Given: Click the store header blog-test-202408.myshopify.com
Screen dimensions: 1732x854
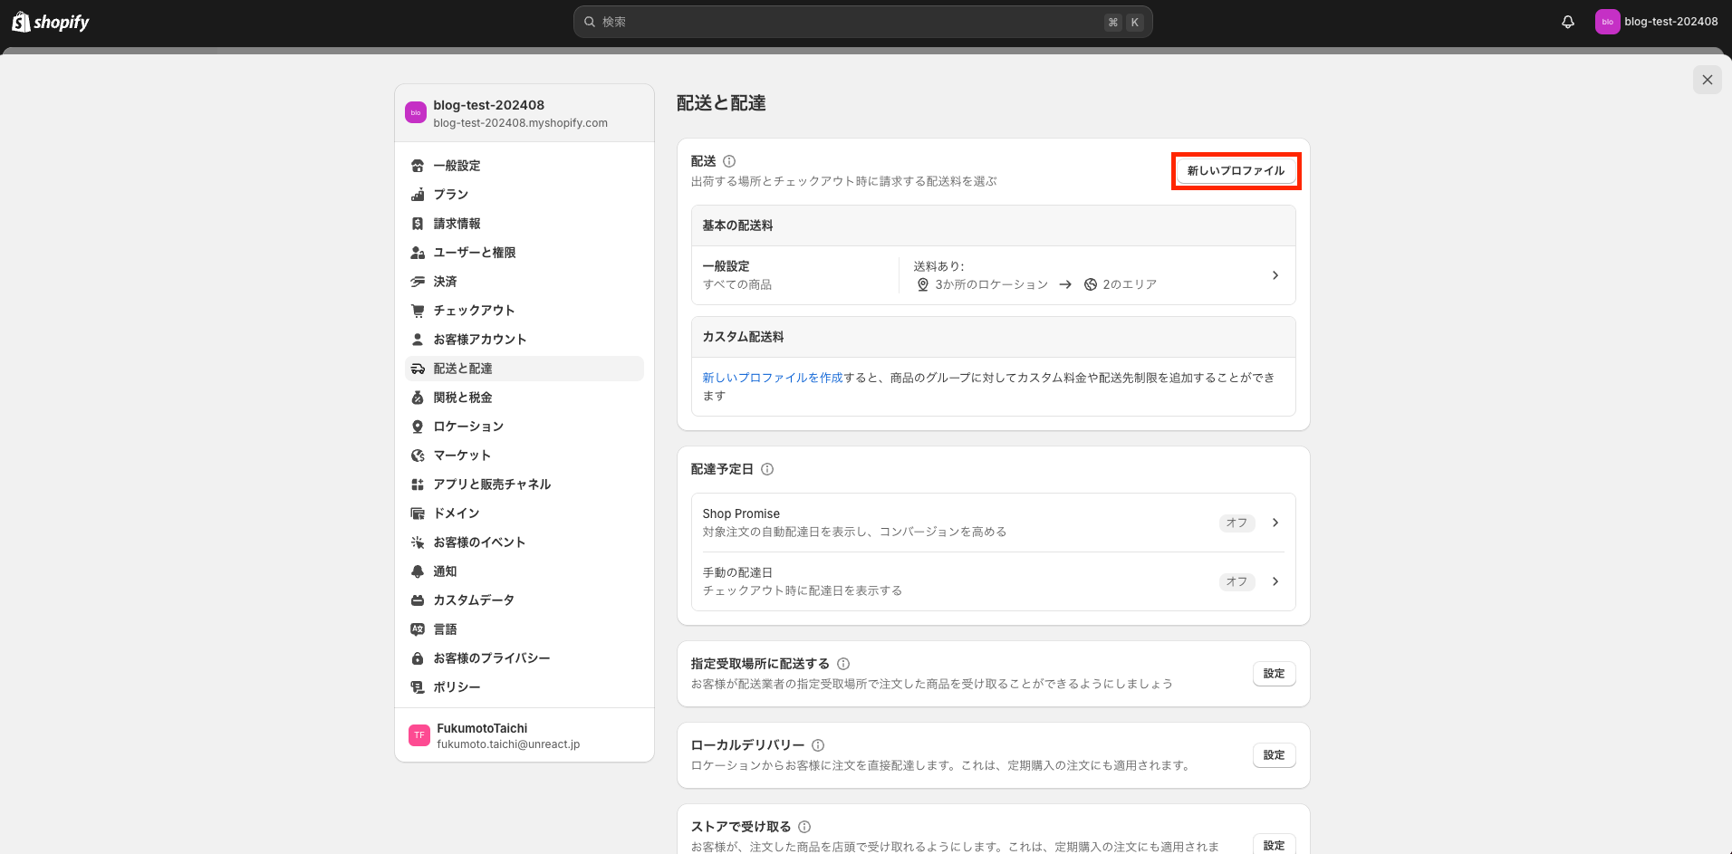Looking at the screenshot, I should 524,113.
